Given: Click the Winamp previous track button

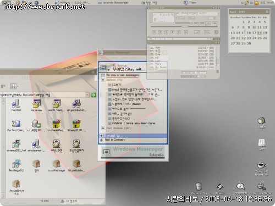Looking at the screenshot, I should tap(154, 32).
